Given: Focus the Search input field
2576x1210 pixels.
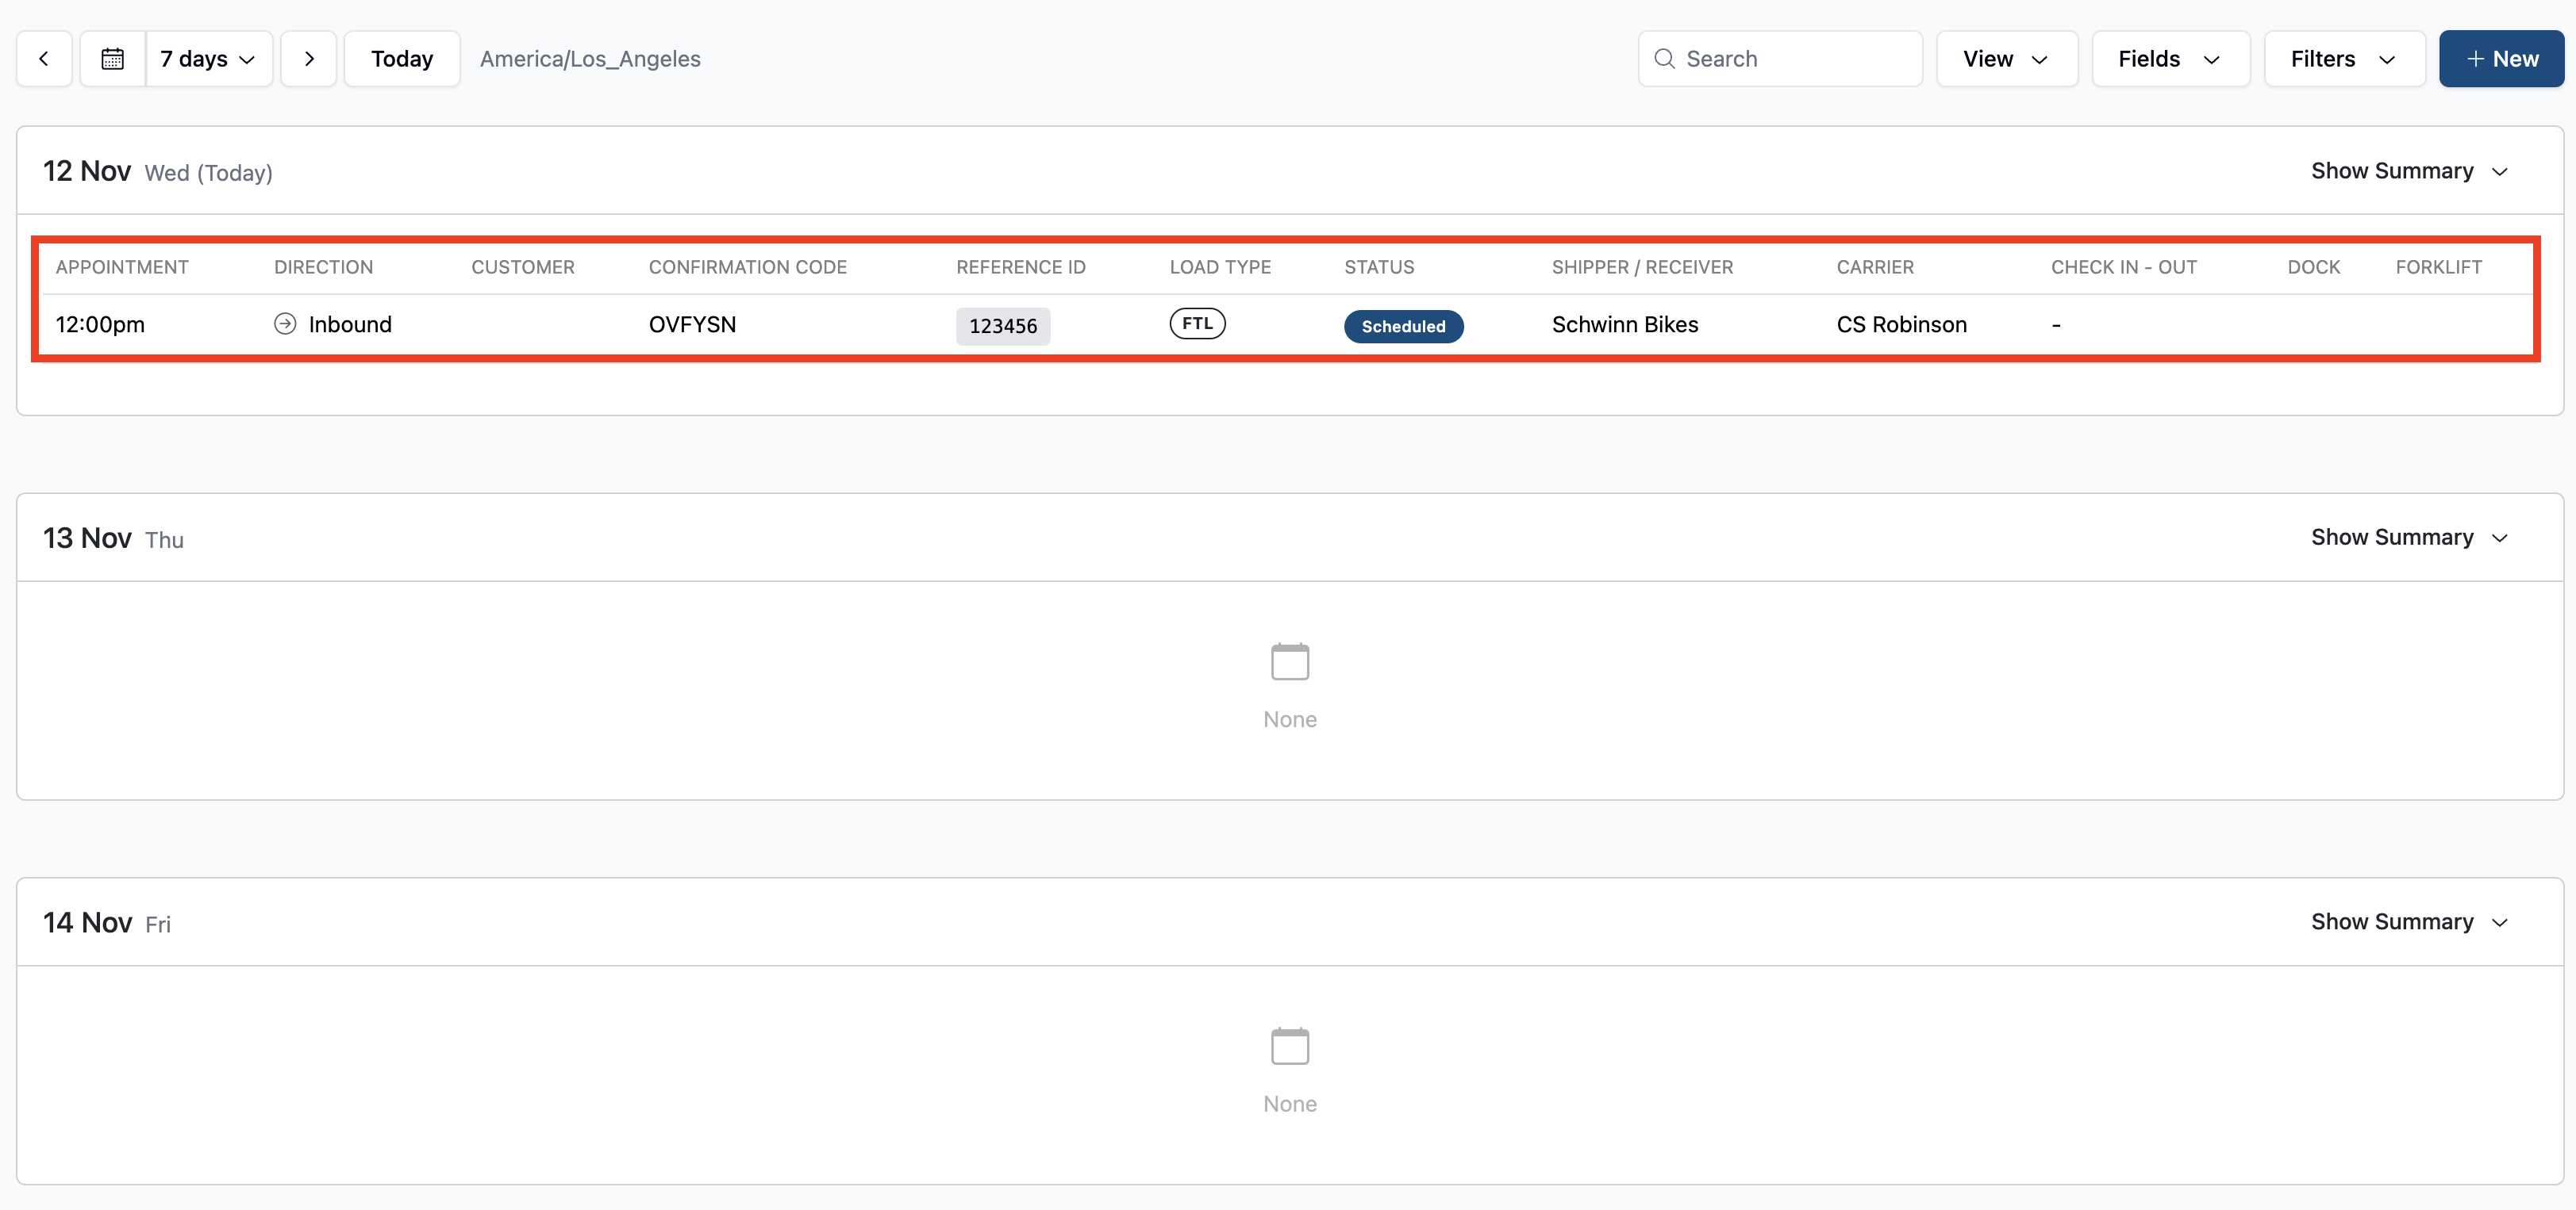Looking at the screenshot, I should coord(1780,59).
